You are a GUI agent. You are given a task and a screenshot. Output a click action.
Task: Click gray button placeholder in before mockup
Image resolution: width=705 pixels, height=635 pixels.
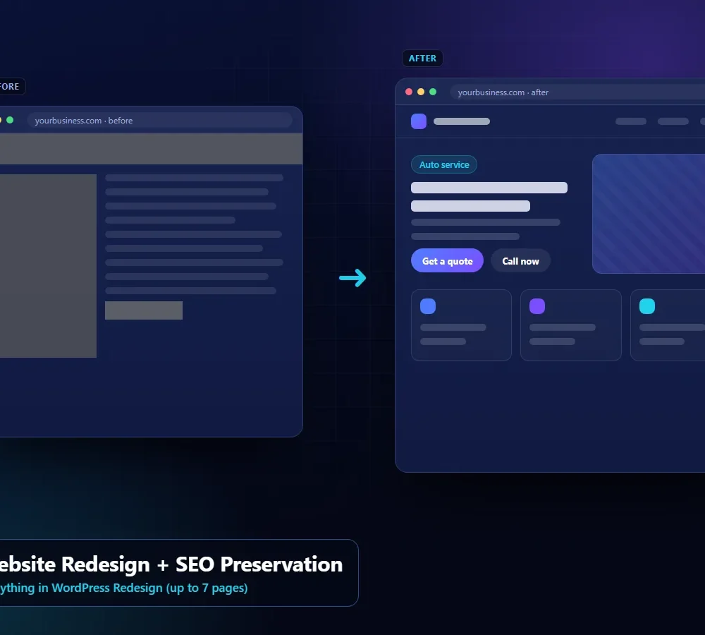pos(144,310)
